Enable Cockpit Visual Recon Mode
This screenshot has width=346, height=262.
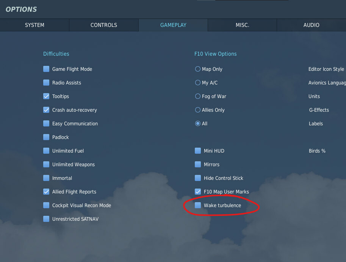[x=46, y=205]
